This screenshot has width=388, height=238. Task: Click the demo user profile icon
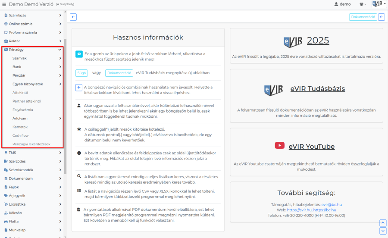click(x=336, y=4)
